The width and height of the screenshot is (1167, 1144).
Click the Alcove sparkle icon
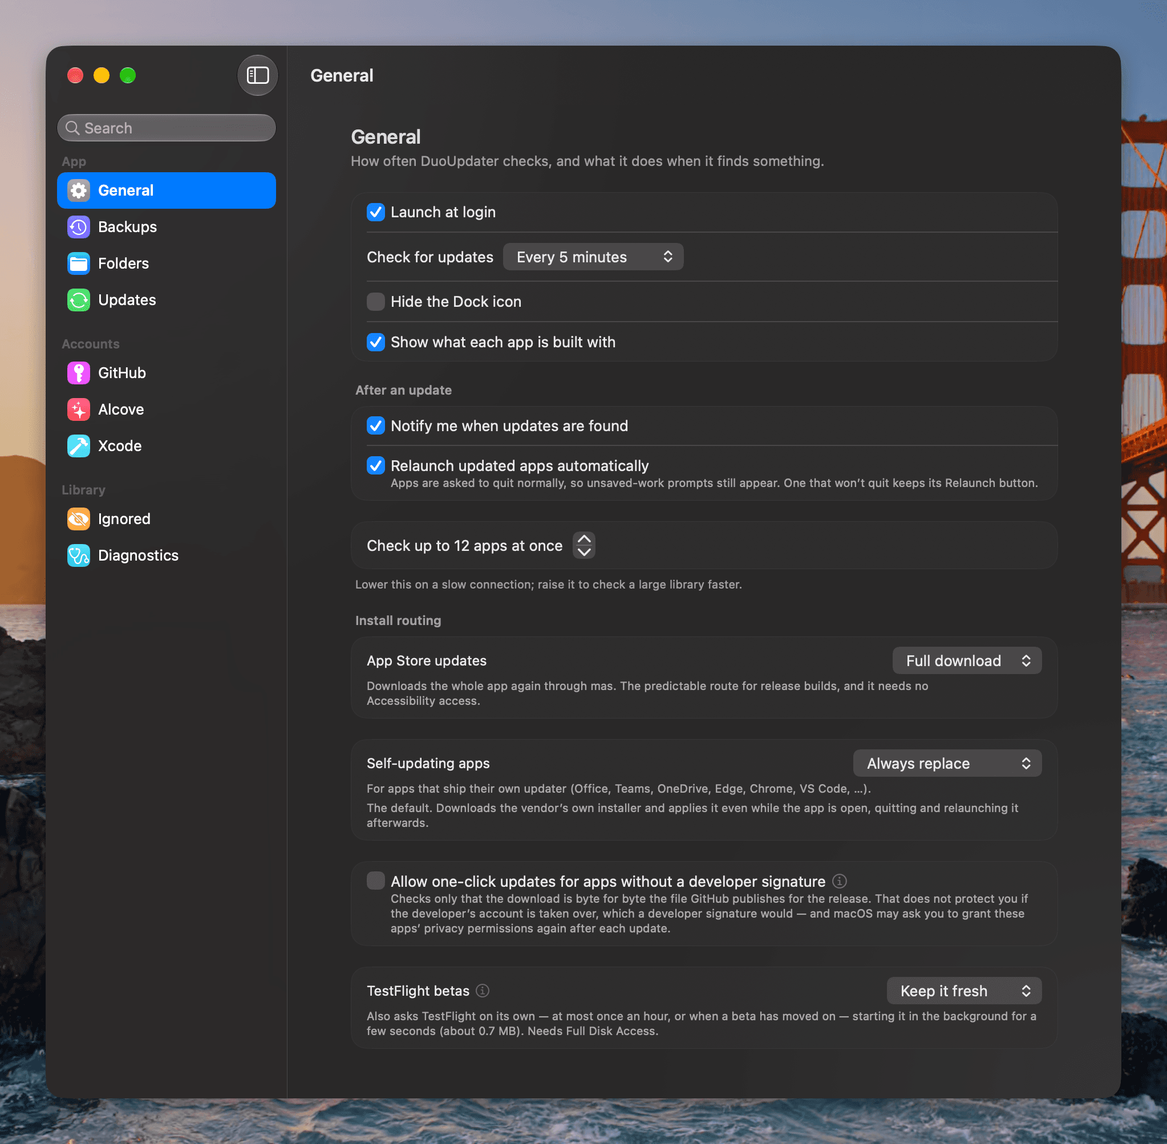click(x=79, y=409)
